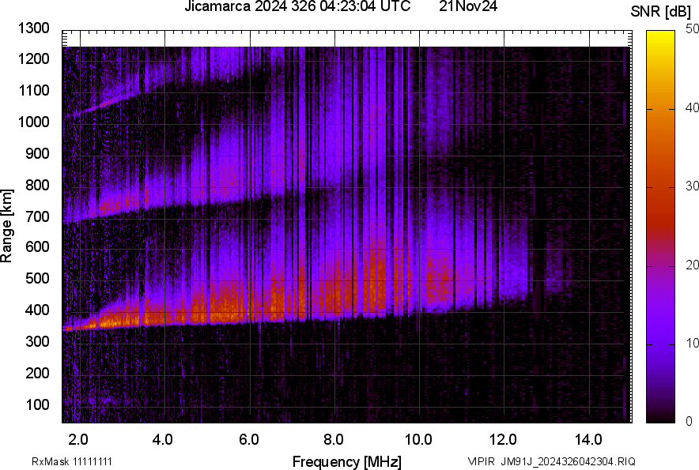Click the yellow top of SNR colorbar
Viewport: 699px width, 470px height.
[660, 36]
